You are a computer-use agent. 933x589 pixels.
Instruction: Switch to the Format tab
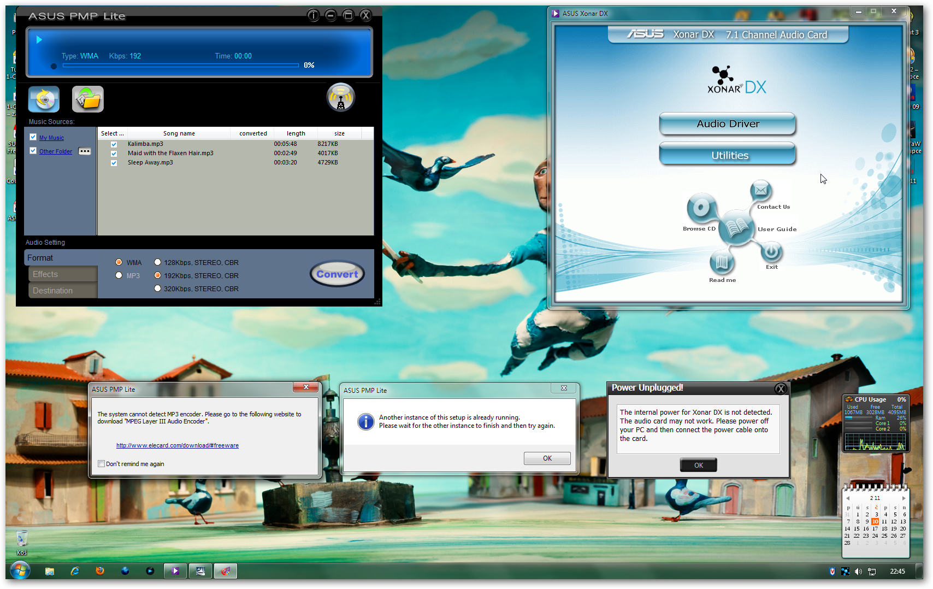click(x=61, y=258)
